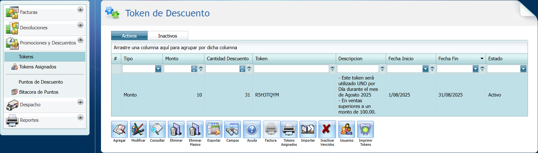Open Ayuda help icon
The height and width of the screenshot is (153, 538).
coord(252,129)
